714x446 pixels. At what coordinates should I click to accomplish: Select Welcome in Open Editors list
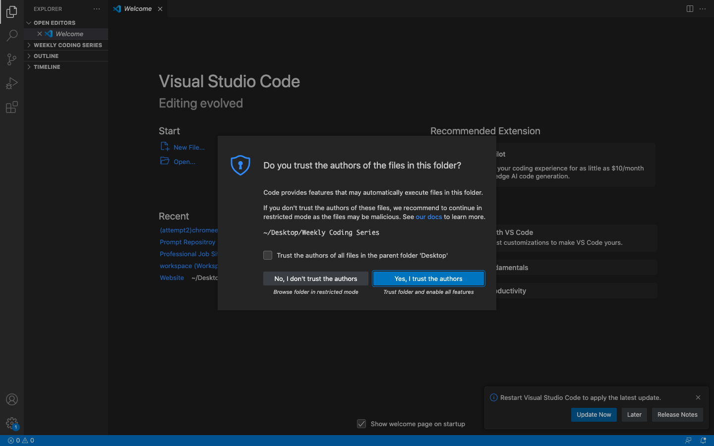pos(66,34)
